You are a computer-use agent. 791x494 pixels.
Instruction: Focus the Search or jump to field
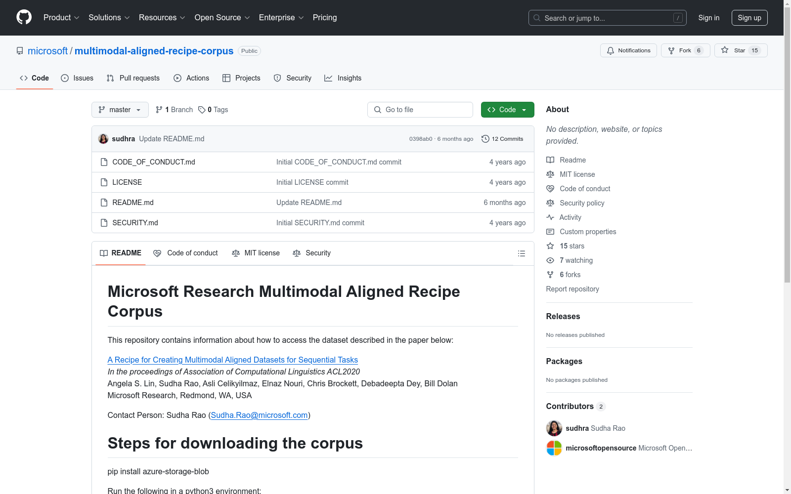tap(608, 18)
